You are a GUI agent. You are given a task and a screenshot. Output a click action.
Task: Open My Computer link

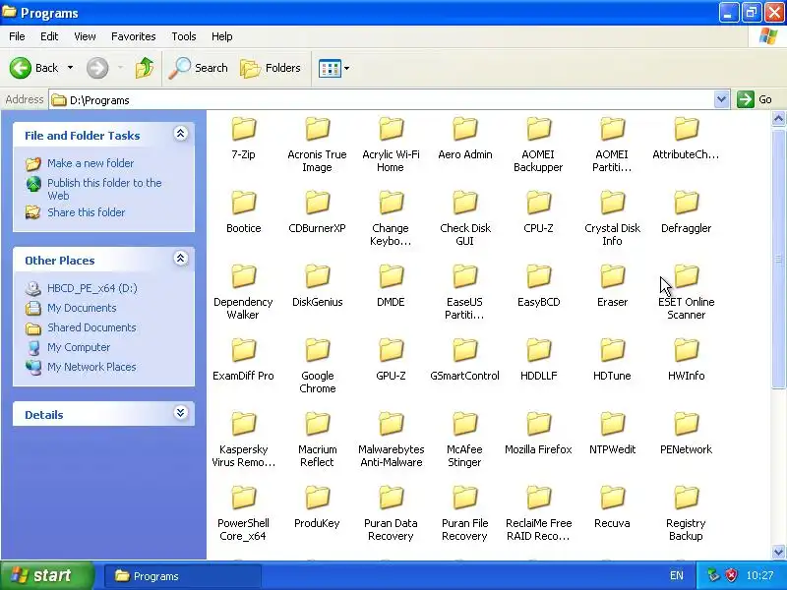pos(79,347)
